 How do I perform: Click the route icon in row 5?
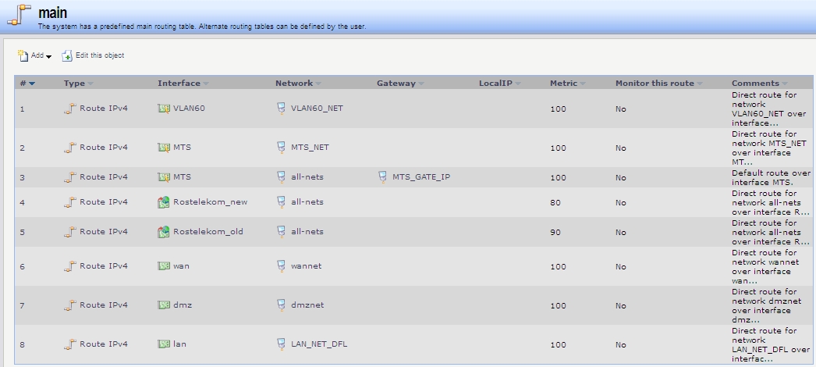[69, 232]
